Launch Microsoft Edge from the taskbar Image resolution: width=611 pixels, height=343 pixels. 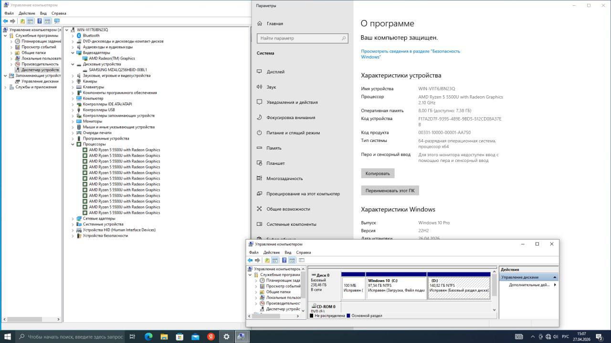click(x=148, y=337)
